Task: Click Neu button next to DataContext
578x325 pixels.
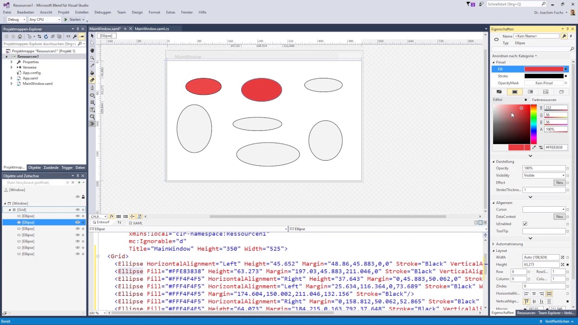Action: 559,217
